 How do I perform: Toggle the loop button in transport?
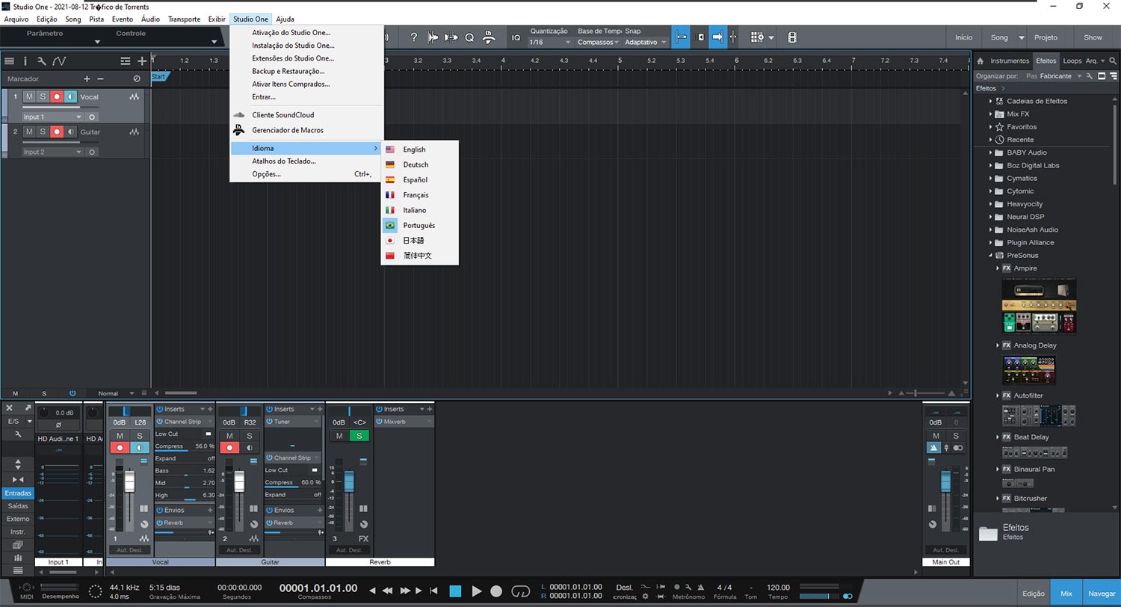[521, 591]
